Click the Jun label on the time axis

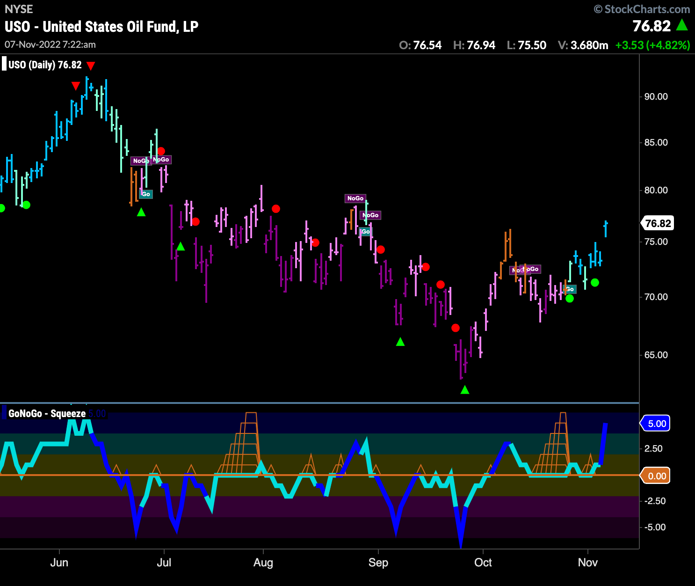pos(59,562)
